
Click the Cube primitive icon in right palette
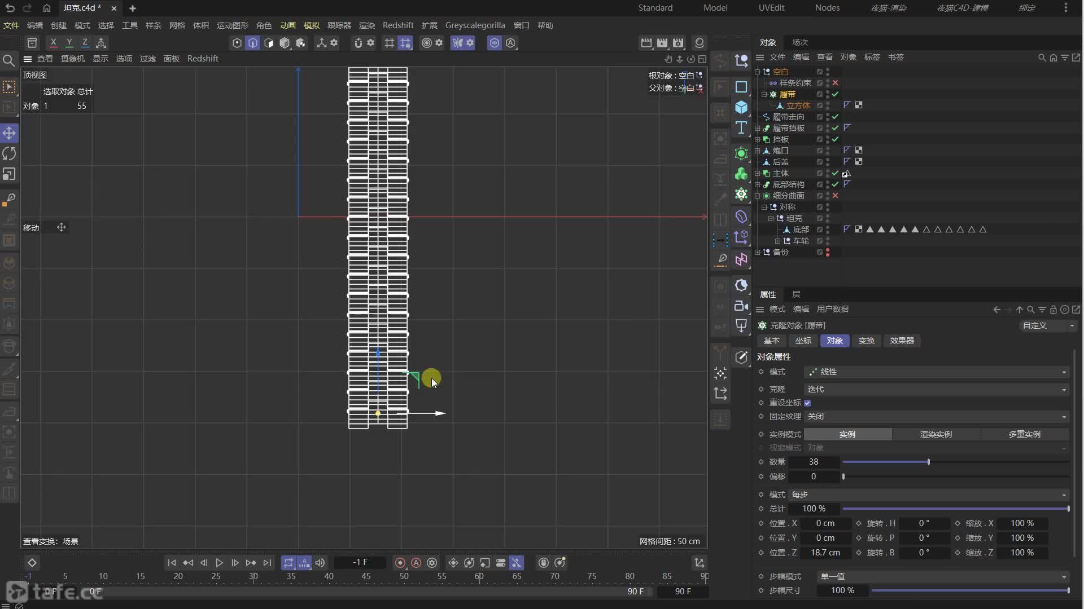point(741,107)
